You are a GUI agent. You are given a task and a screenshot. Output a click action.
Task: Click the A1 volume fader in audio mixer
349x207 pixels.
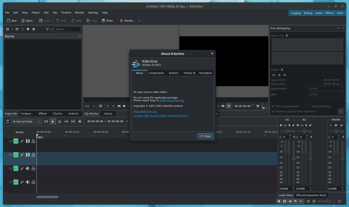click(293, 159)
